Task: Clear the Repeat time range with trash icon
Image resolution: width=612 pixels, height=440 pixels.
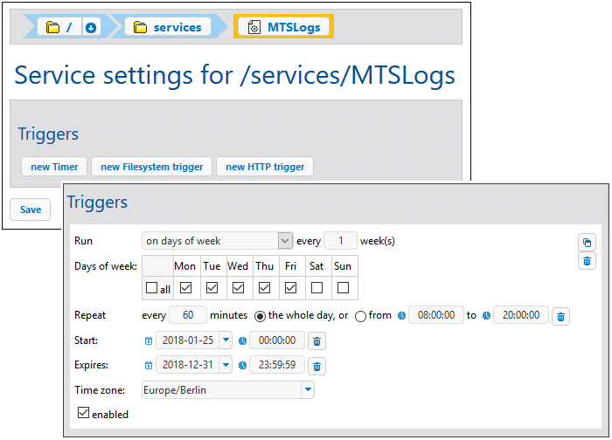Action: tap(560, 316)
